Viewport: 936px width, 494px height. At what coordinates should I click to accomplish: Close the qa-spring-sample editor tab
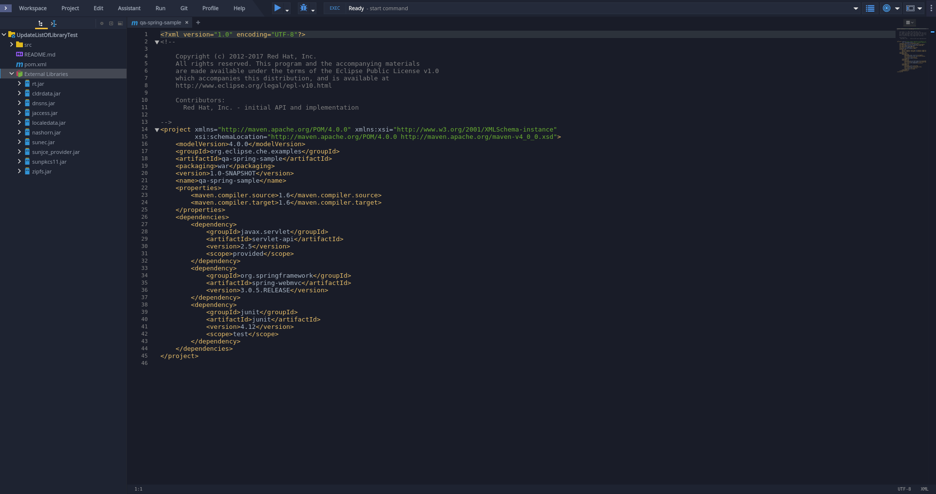tap(187, 23)
